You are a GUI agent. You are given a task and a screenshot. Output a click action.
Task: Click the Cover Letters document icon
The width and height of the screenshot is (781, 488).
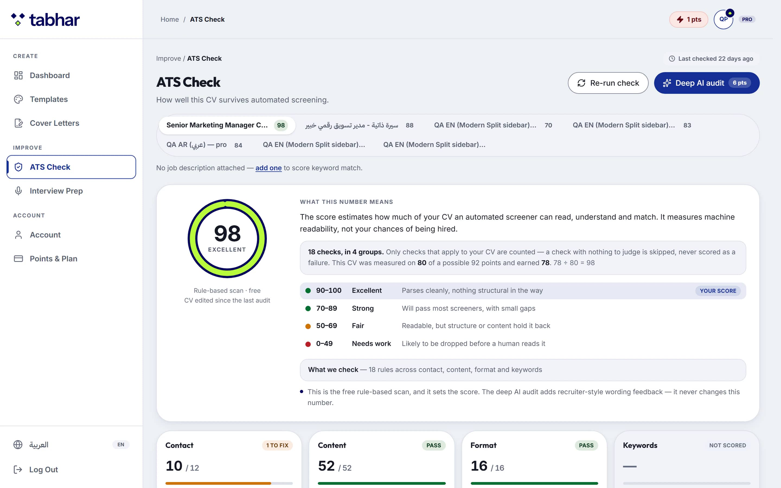[18, 123]
